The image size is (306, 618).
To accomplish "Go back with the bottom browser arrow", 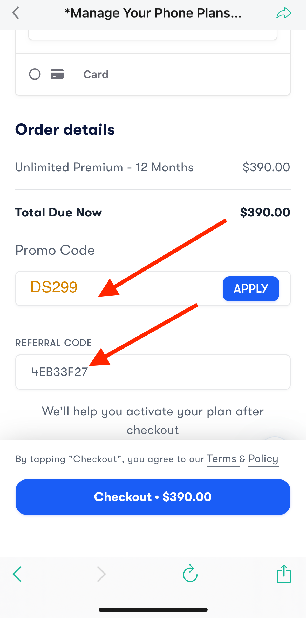I will pyautogui.click(x=17, y=574).
